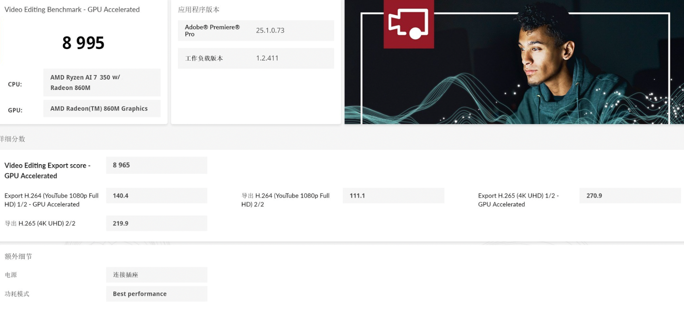Image resolution: width=684 pixels, height=309 pixels.
Task: Click the GPU: label
Action: click(x=15, y=110)
